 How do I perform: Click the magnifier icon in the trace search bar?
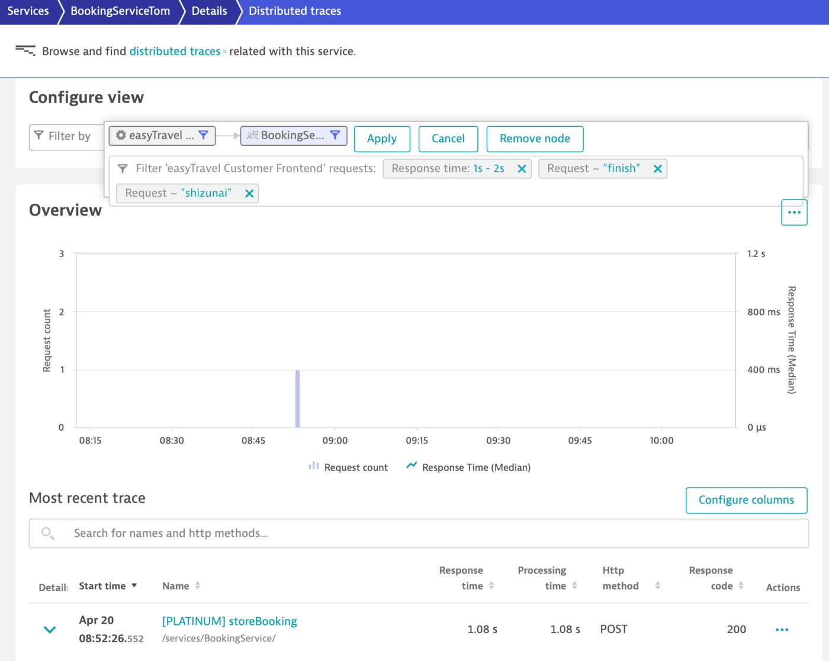point(47,533)
